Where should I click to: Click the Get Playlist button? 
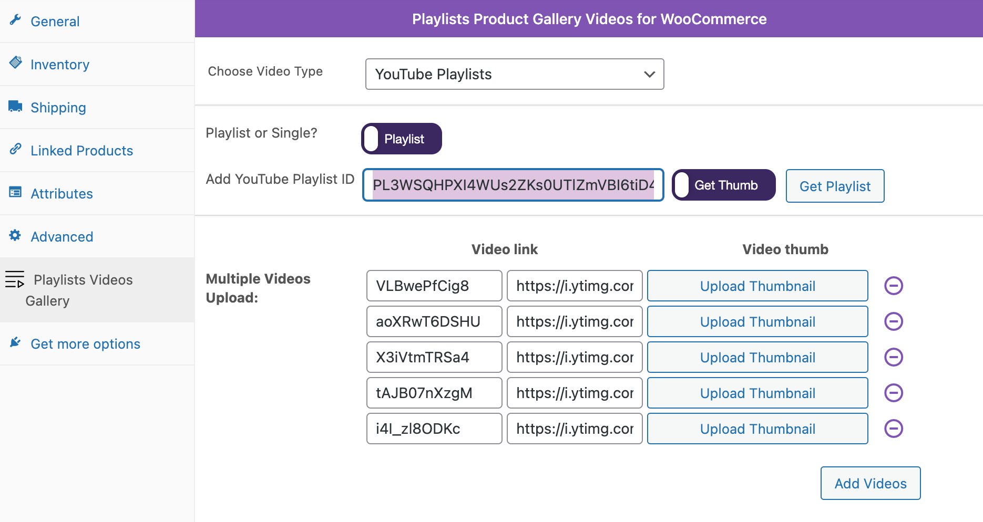click(835, 186)
